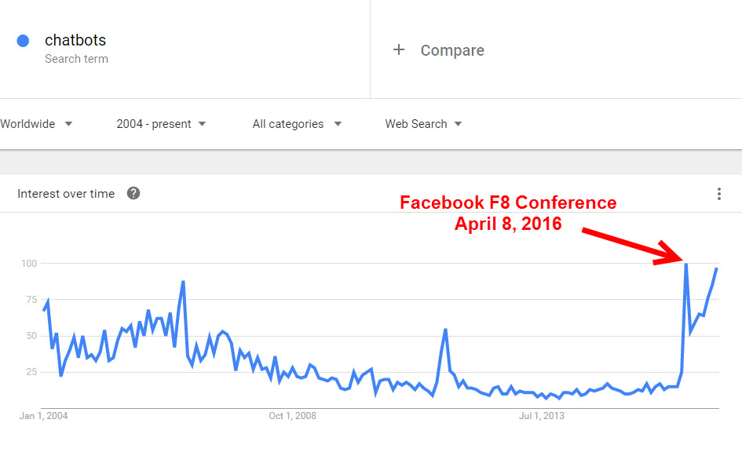The width and height of the screenshot is (742, 463).
Task: Open the All categories dropdown
Action: pyautogui.click(x=297, y=124)
